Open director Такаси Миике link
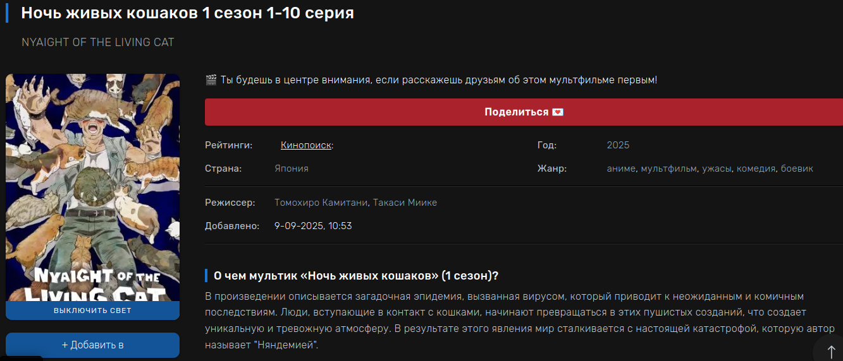Screen dimensions: 843x361 click(405, 203)
